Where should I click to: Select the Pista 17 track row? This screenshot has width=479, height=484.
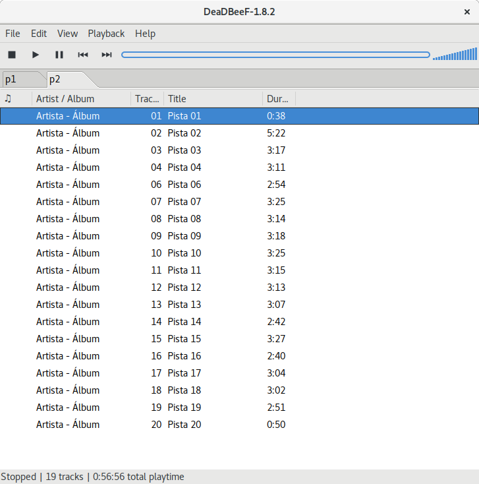(x=239, y=373)
